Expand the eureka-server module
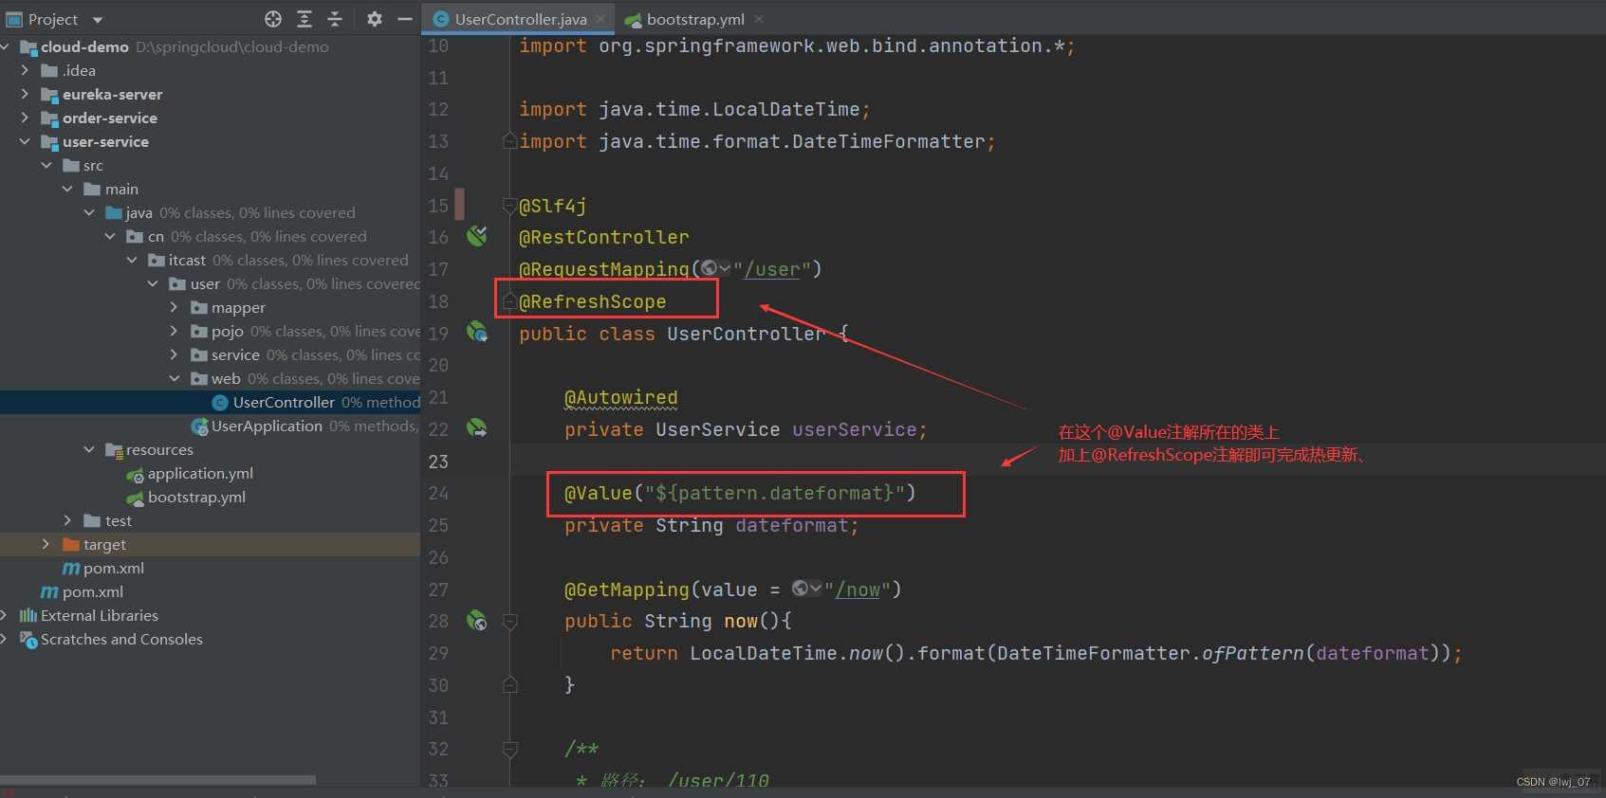The height and width of the screenshot is (798, 1606). tap(26, 94)
